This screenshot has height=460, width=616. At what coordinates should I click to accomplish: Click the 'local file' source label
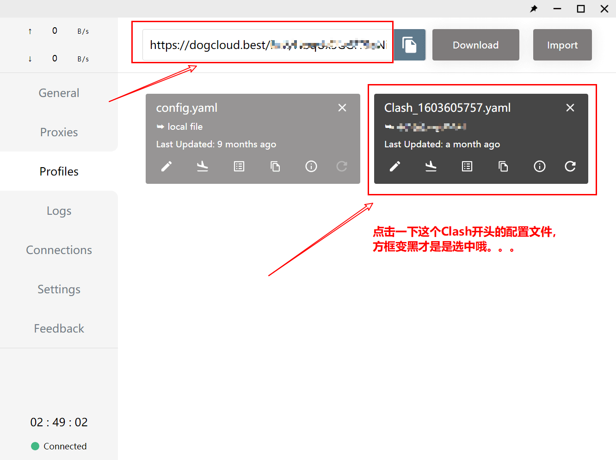[185, 127]
